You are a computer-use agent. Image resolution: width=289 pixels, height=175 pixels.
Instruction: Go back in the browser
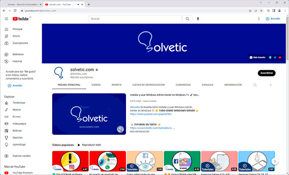(x=4, y=11)
